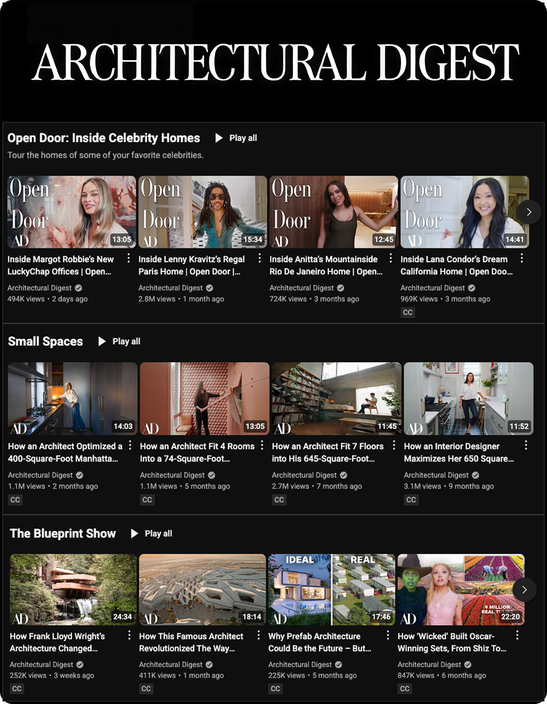The height and width of the screenshot is (704, 547).
Task: Click verified badge beside Margot Robbie video channel
Action: coord(78,288)
